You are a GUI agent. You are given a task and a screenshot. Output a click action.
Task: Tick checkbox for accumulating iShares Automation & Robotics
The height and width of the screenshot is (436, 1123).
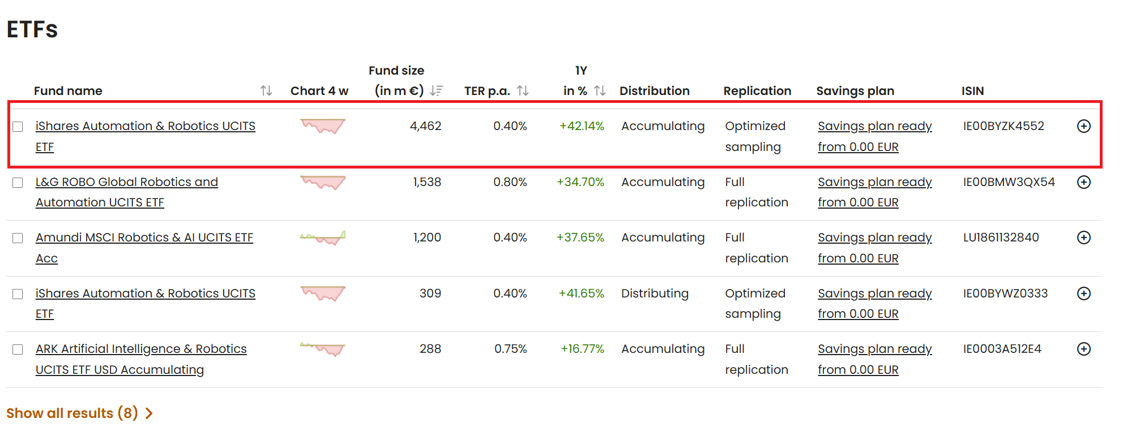pyautogui.click(x=18, y=127)
